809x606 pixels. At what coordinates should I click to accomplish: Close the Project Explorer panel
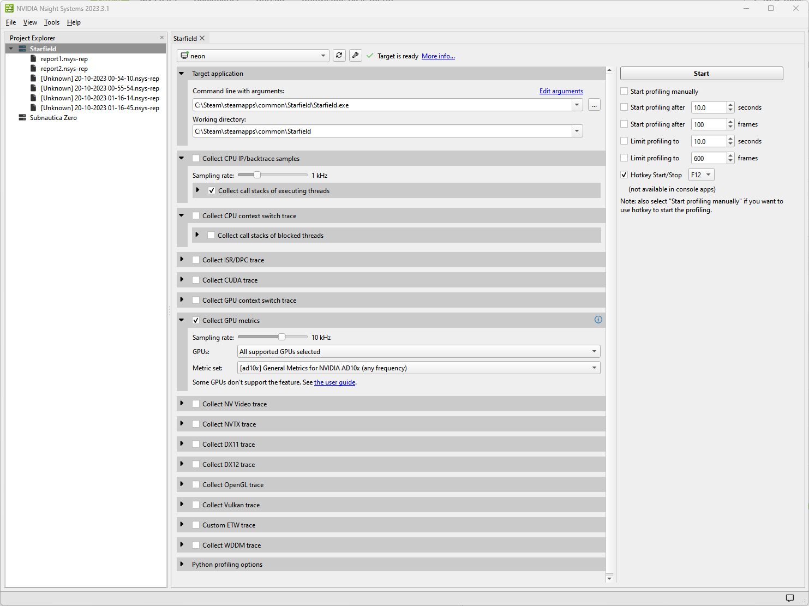click(x=161, y=37)
